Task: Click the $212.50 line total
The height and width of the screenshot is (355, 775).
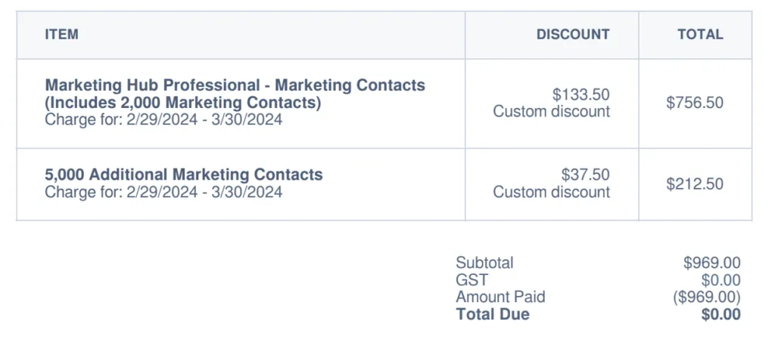Action: point(694,184)
